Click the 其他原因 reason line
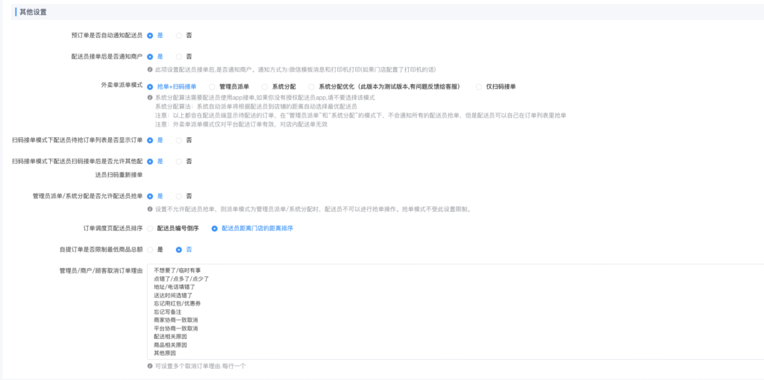Viewport: 764px width, 380px height. click(165, 352)
